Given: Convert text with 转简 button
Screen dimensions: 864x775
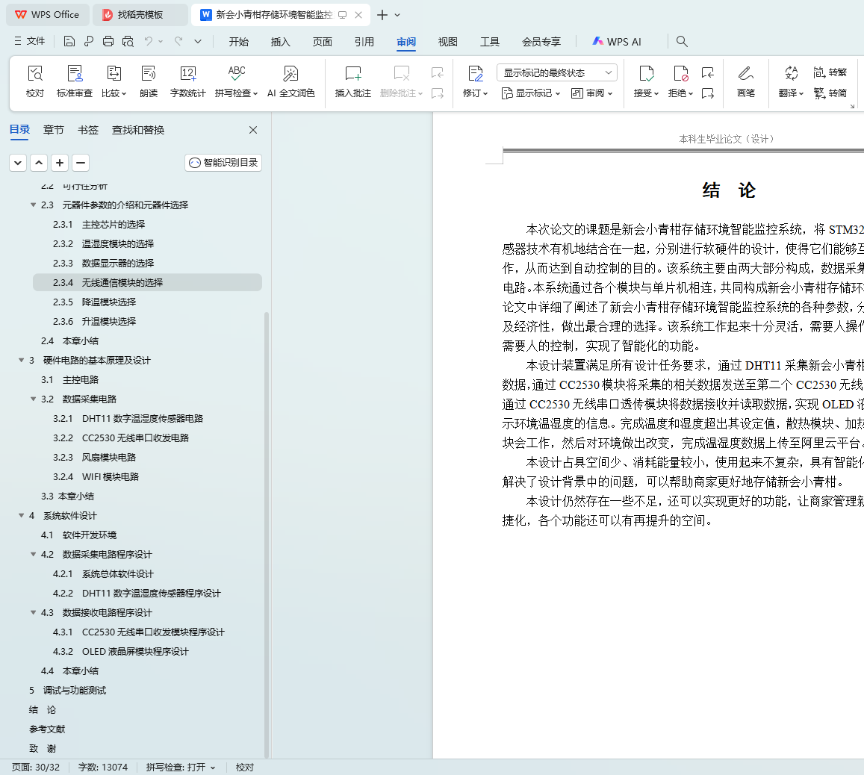Looking at the screenshot, I should coord(830,93).
